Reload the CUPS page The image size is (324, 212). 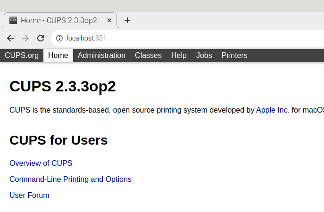[x=41, y=38]
